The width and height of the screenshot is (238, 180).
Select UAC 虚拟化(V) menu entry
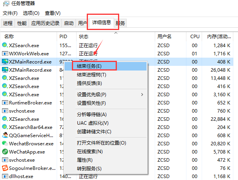(x=106, y=123)
